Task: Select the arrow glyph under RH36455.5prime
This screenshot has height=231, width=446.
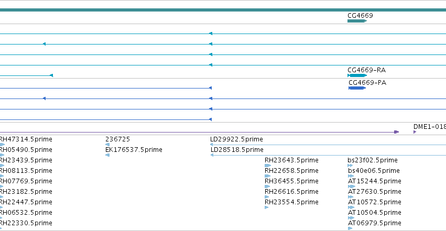Action: click(267, 186)
